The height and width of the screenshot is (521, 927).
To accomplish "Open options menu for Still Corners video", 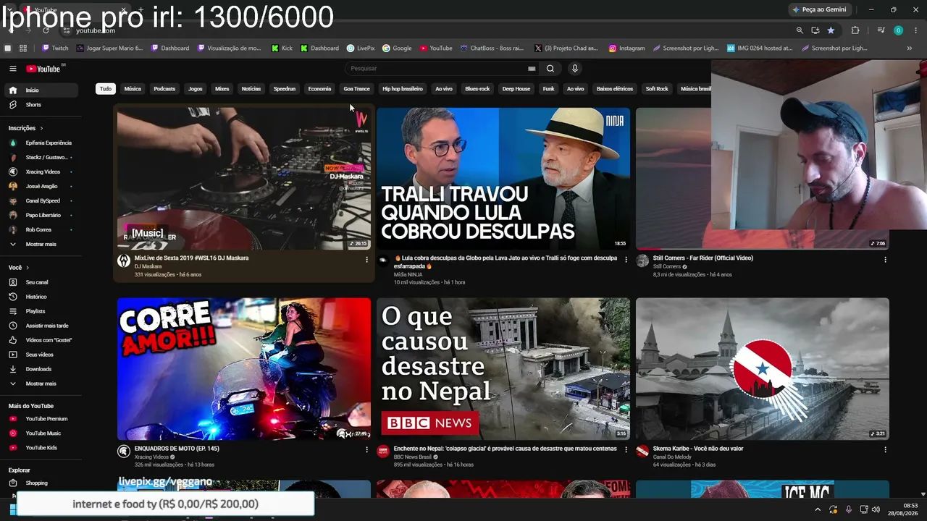I will [x=885, y=260].
